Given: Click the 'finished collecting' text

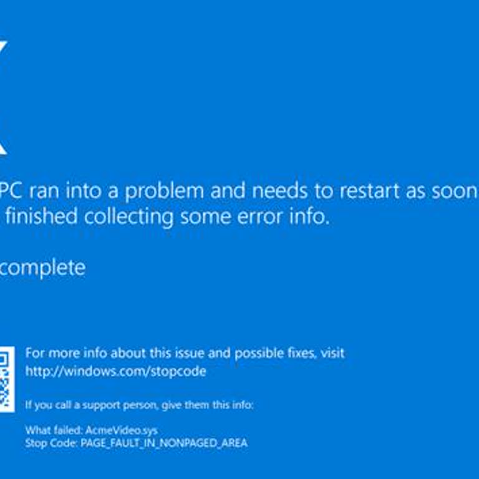Looking at the screenshot, I should pyautogui.click(x=90, y=216).
